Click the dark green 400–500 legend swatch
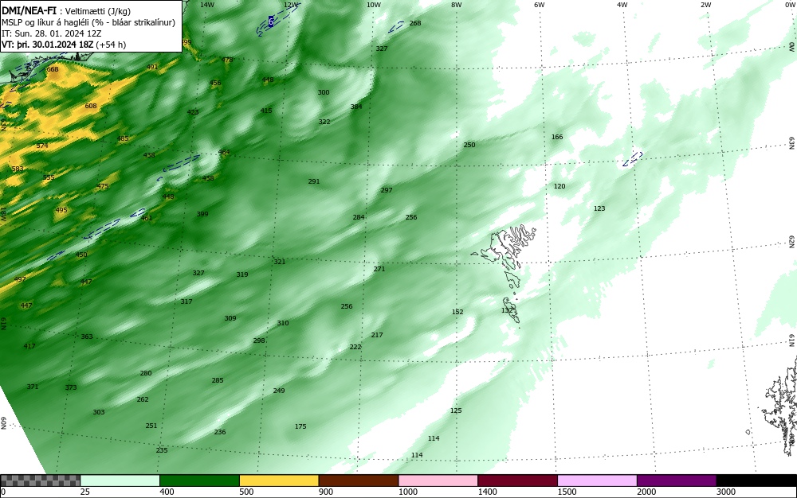 199,480
